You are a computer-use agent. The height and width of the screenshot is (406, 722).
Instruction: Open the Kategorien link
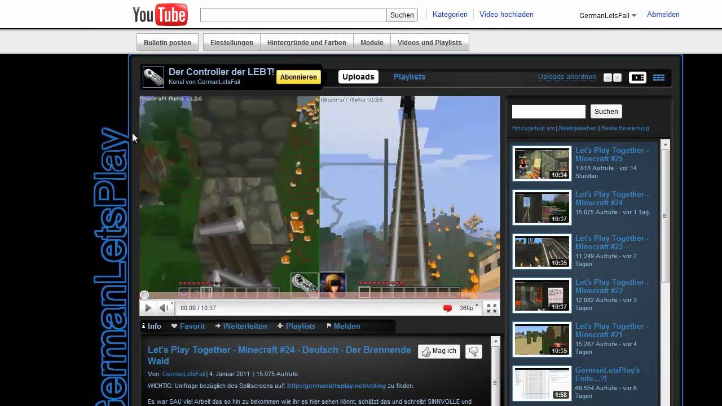pos(450,15)
